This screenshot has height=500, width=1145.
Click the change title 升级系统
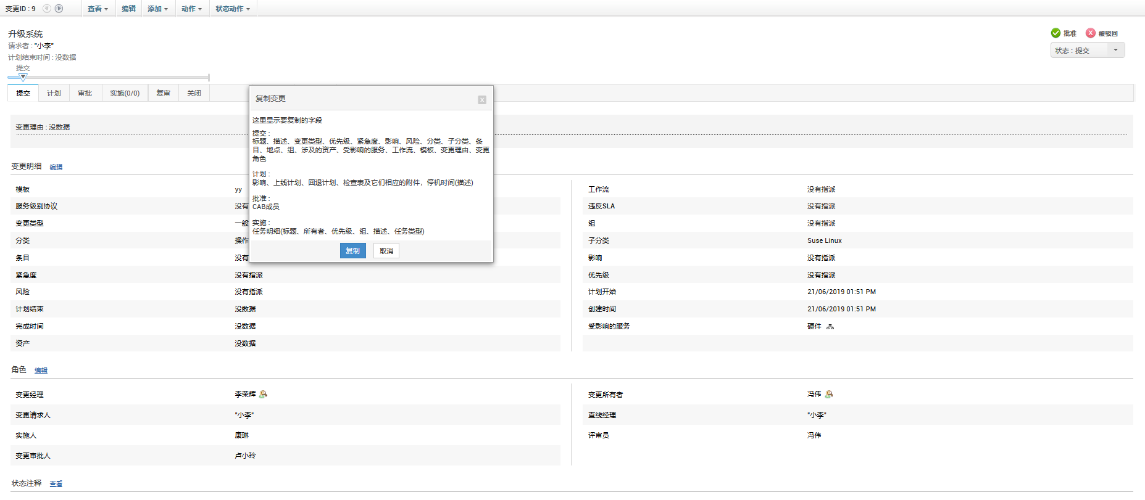[x=25, y=34]
